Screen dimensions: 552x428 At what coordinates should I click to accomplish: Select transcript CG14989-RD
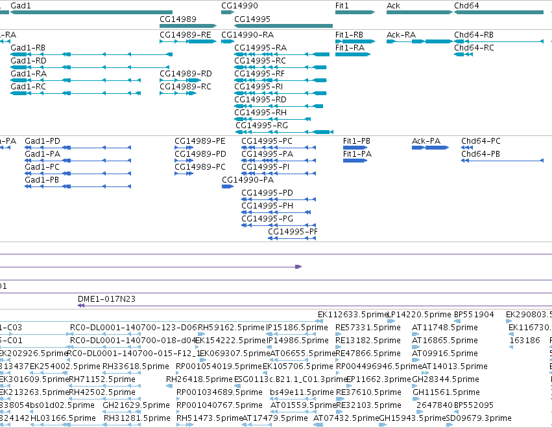pos(186,74)
